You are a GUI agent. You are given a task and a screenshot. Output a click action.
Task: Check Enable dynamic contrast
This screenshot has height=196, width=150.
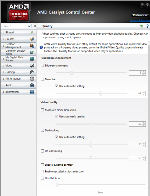click(x=42, y=165)
